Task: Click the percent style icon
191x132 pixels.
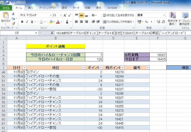Action: coord(146,22)
